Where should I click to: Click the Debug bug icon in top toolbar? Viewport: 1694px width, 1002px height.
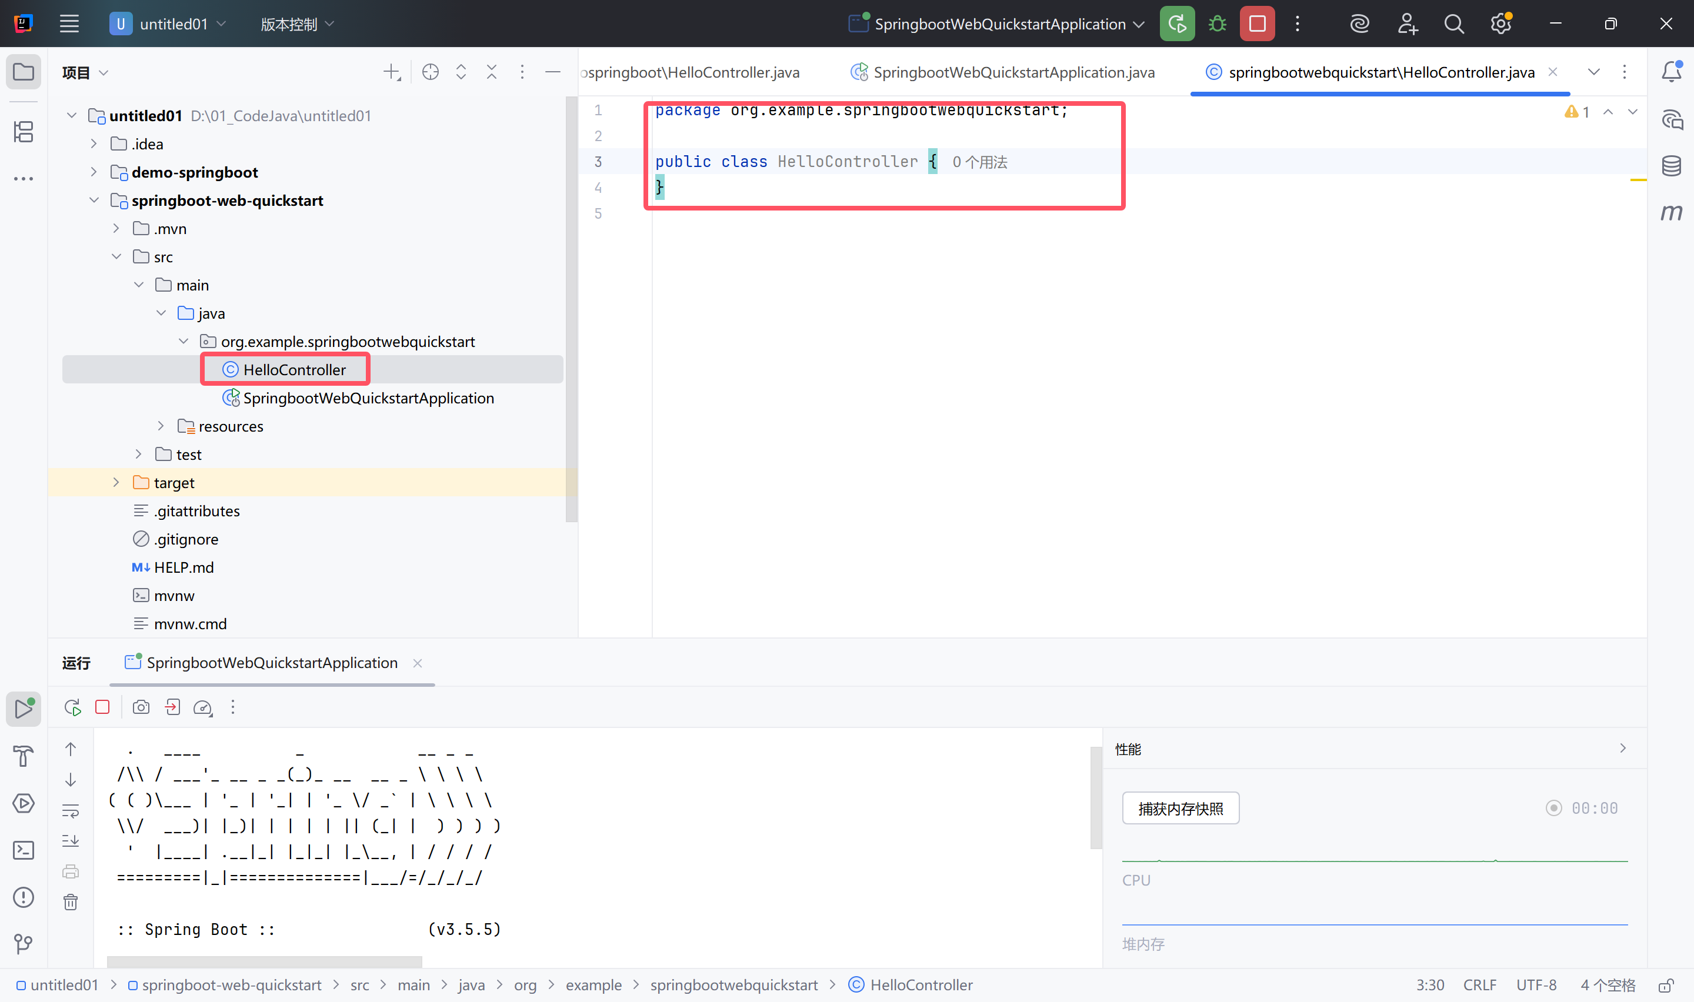point(1218,24)
